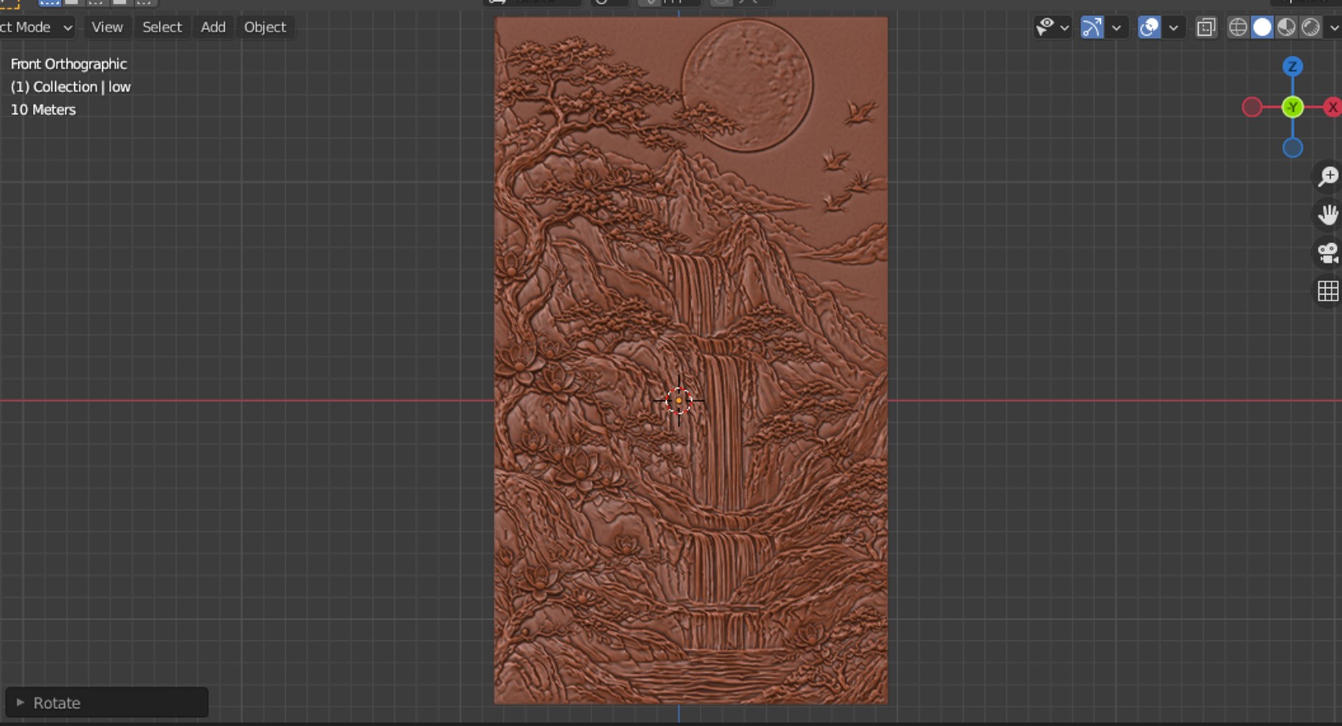1342x726 pixels.
Task: Open the shading options dropdown
Action: [x=1333, y=27]
